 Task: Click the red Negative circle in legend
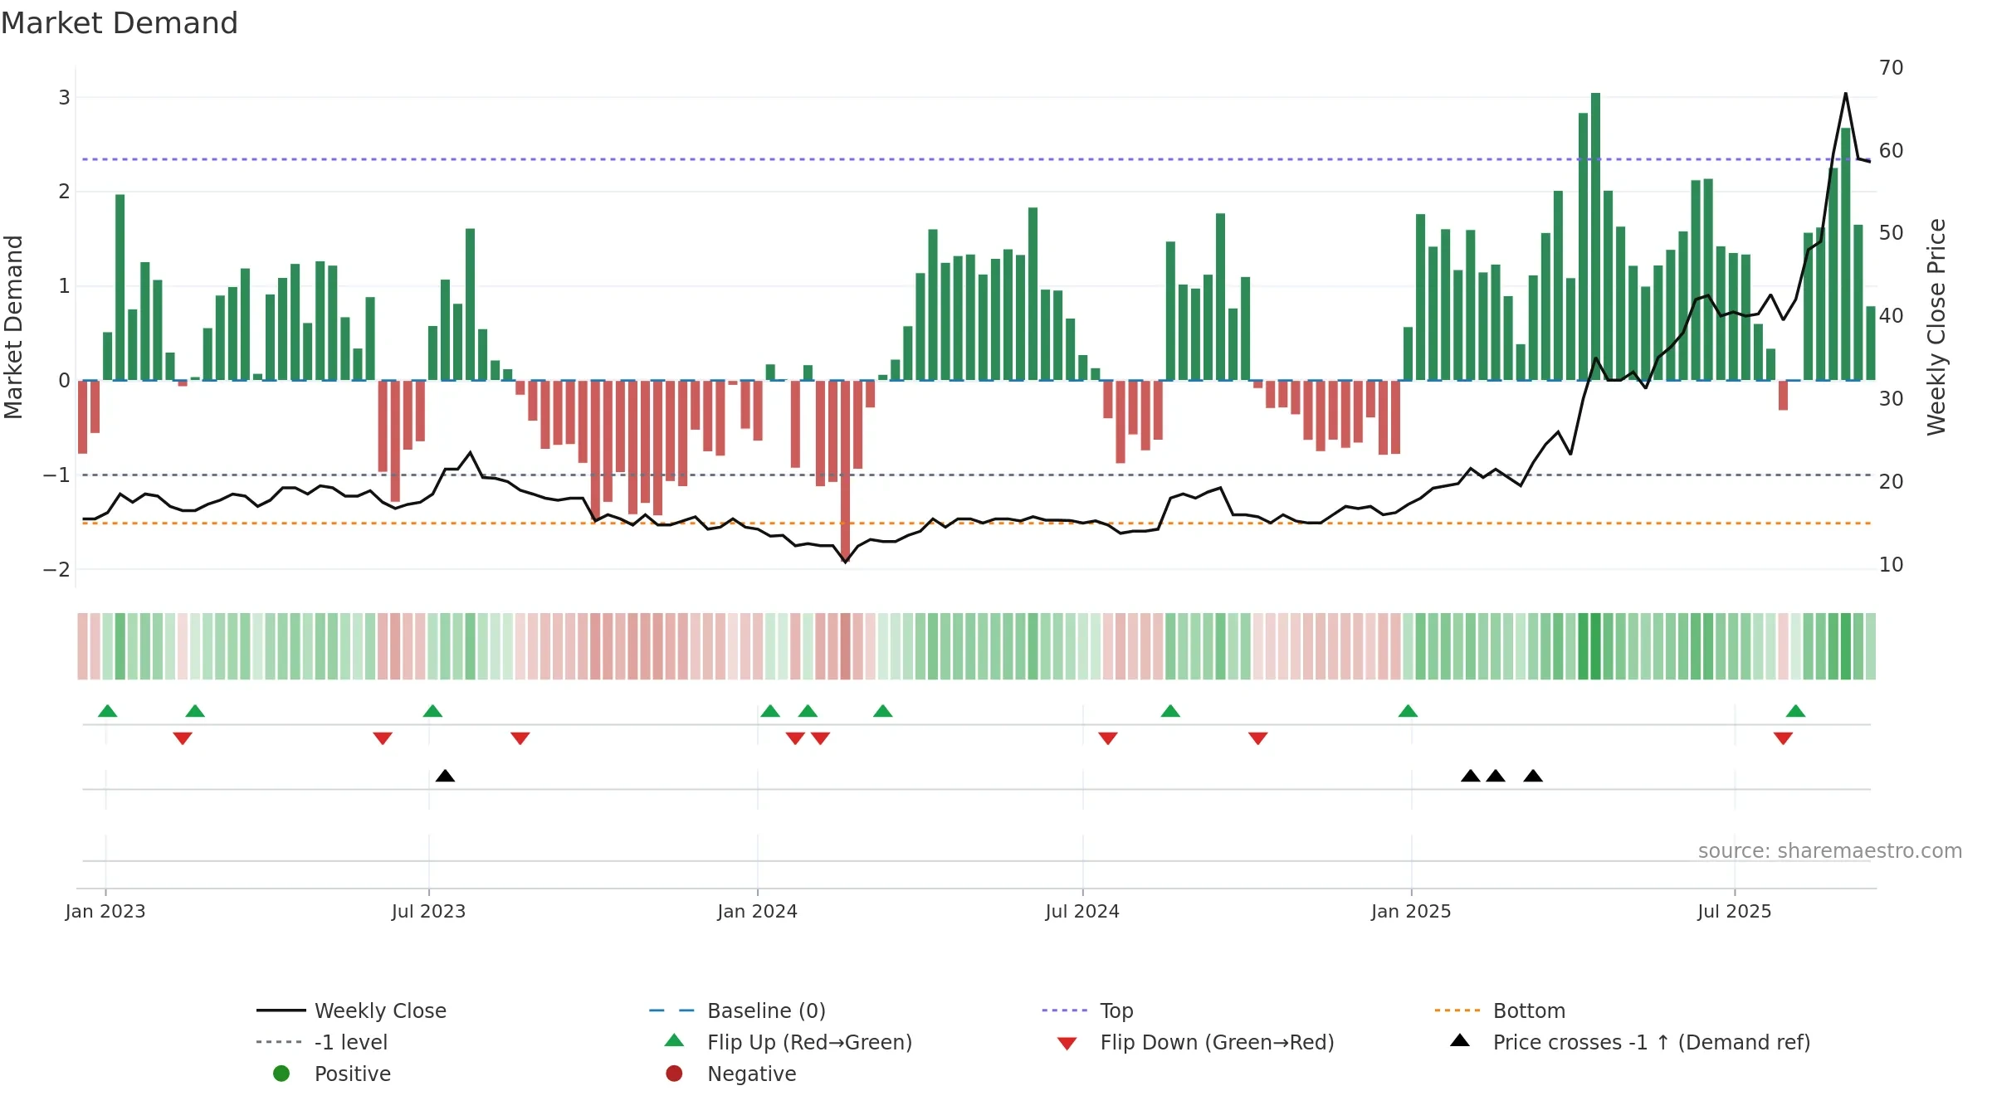tap(674, 1074)
